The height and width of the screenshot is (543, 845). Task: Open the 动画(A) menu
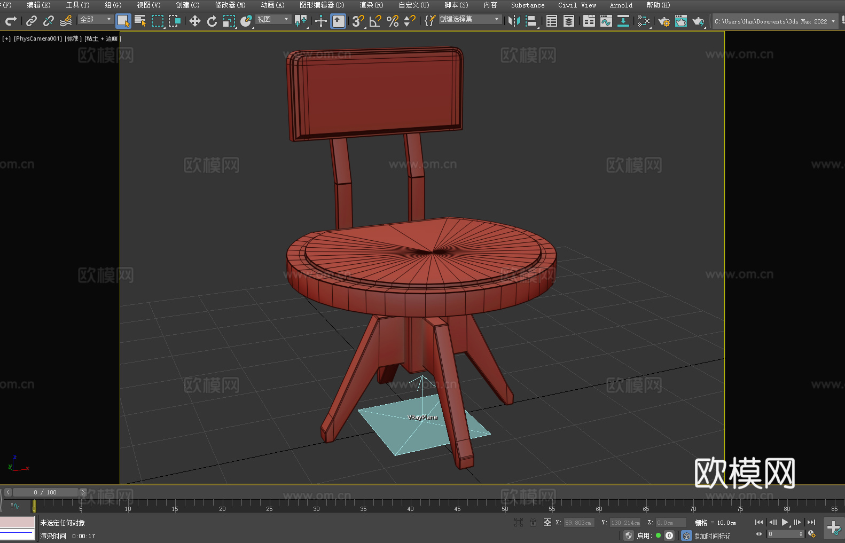point(273,5)
